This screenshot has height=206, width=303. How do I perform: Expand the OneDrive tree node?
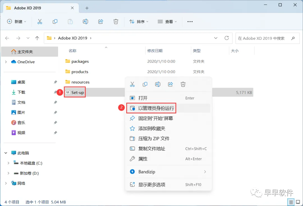(x=6, y=62)
